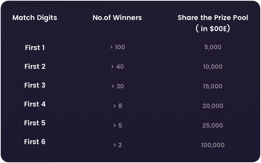Screen dimensions: 261x163
Task: Click the 20,000 prize amount
Action: click(213, 106)
